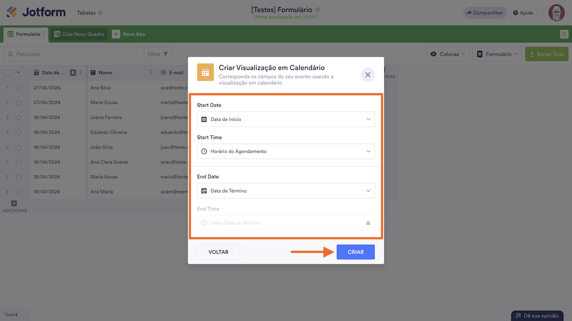Click the Voltar button

(x=219, y=252)
